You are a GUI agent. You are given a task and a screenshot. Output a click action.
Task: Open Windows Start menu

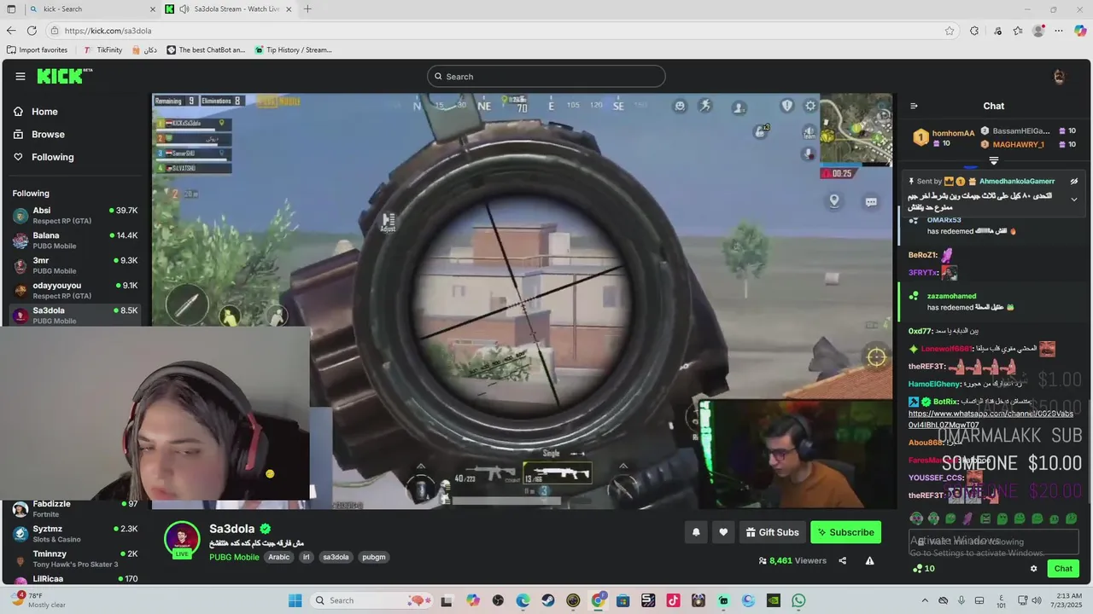(295, 600)
